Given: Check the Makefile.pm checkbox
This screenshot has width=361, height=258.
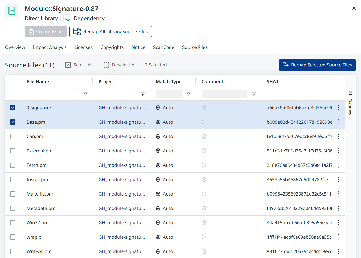Looking at the screenshot, I should point(13,194).
